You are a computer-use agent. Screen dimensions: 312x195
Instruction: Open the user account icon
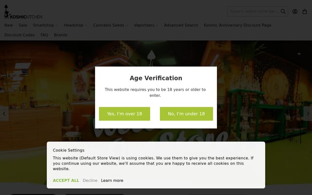tap(295, 11)
